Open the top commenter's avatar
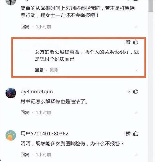Viewport: 155px width, 162px height. [11, 2]
